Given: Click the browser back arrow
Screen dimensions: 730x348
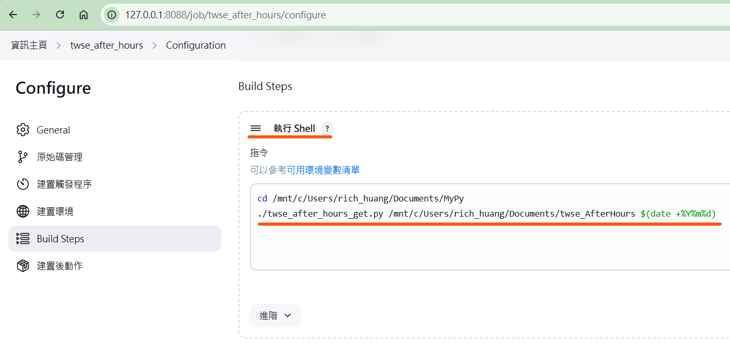Looking at the screenshot, I should [13, 15].
